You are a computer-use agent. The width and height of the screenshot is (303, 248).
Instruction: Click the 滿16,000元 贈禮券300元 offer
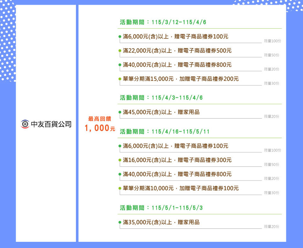[x=177, y=160]
